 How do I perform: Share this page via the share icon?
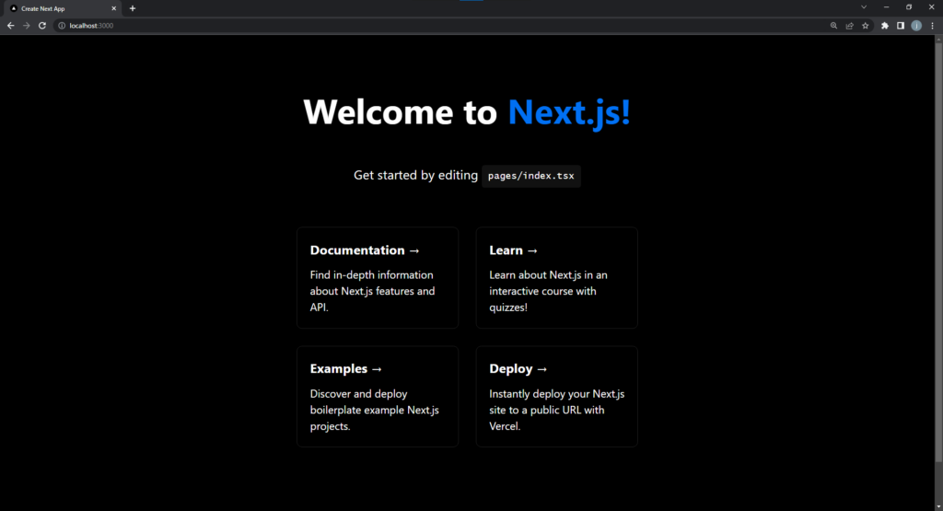click(x=849, y=26)
